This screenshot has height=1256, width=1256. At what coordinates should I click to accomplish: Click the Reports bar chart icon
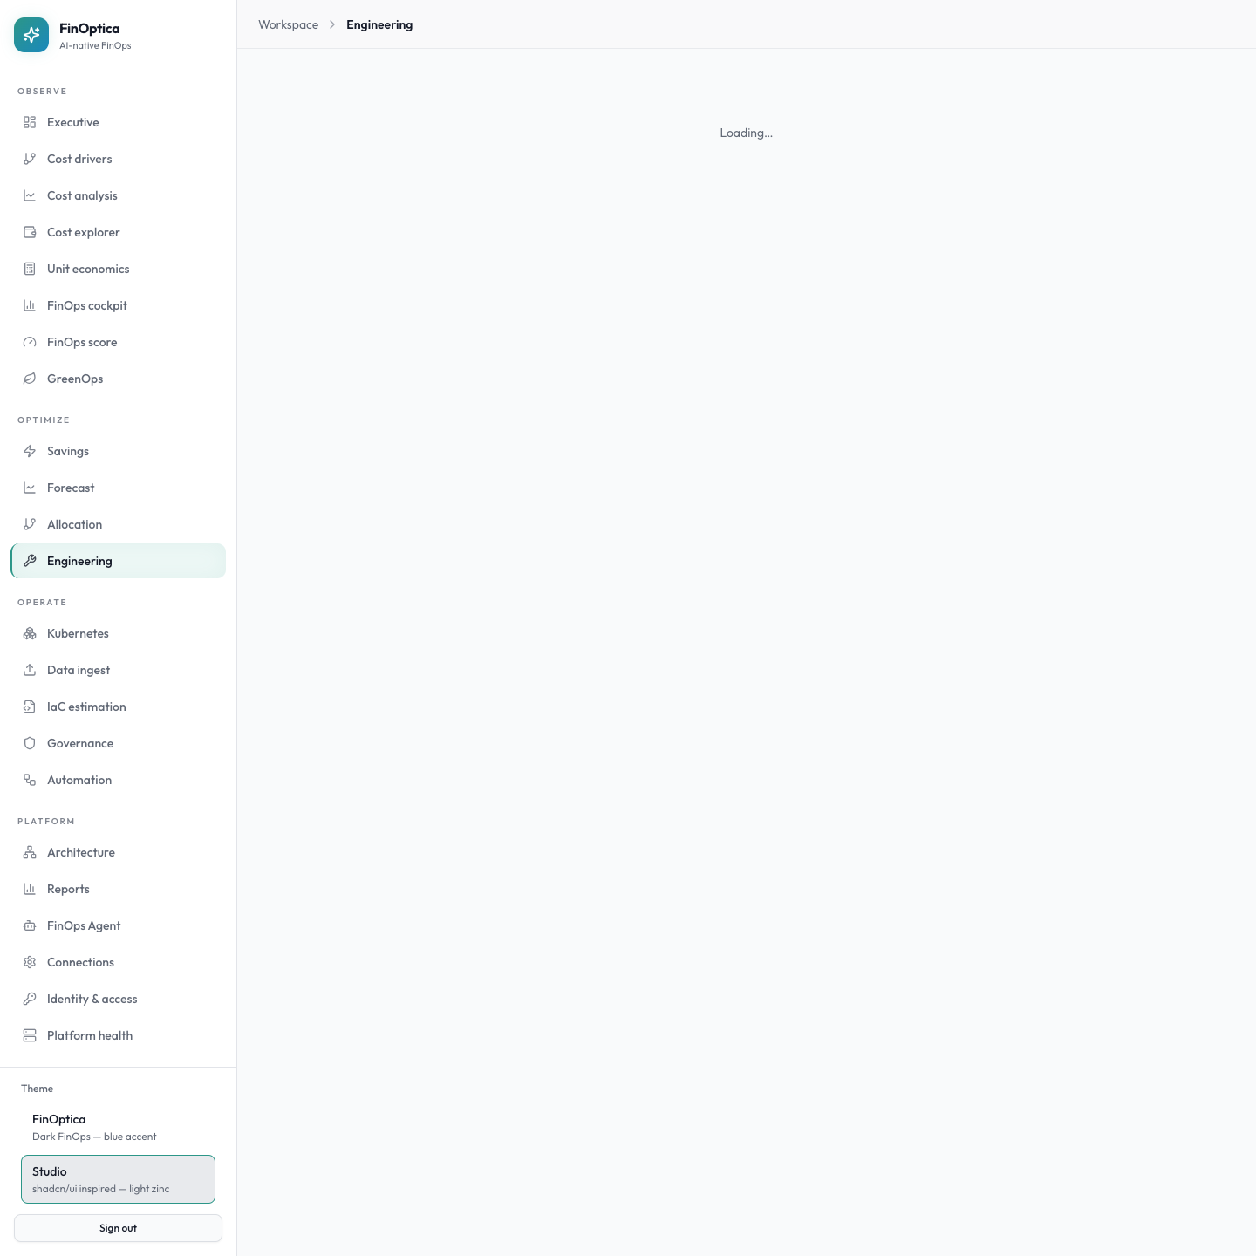pos(30,889)
